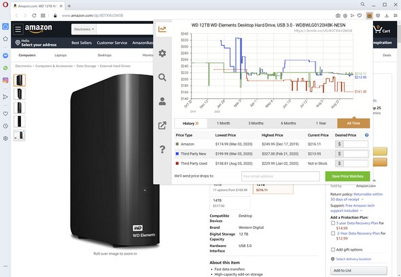Open the Speed Dial grid icon

[x=43, y=16]
